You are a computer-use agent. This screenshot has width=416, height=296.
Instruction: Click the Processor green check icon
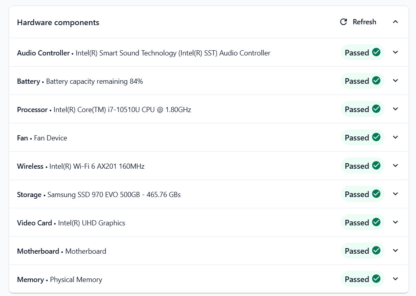376,109
